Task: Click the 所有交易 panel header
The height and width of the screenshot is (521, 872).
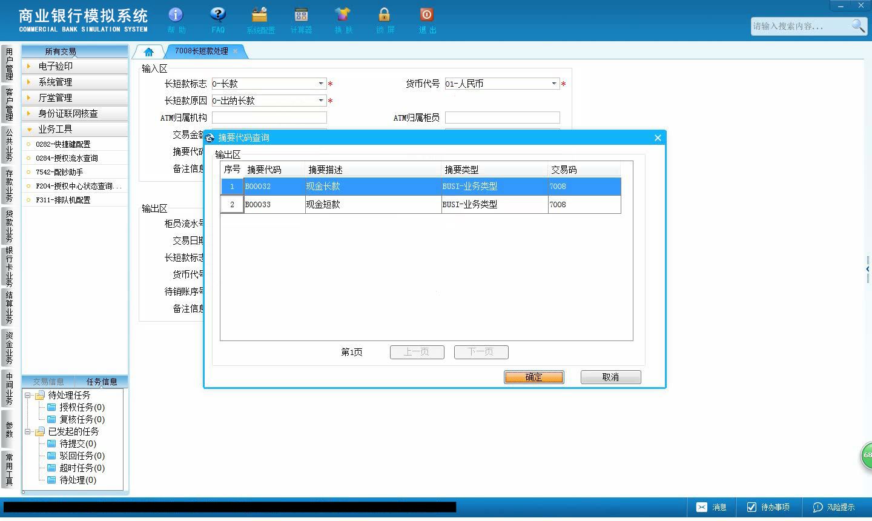Action: [x=75, y=51]
